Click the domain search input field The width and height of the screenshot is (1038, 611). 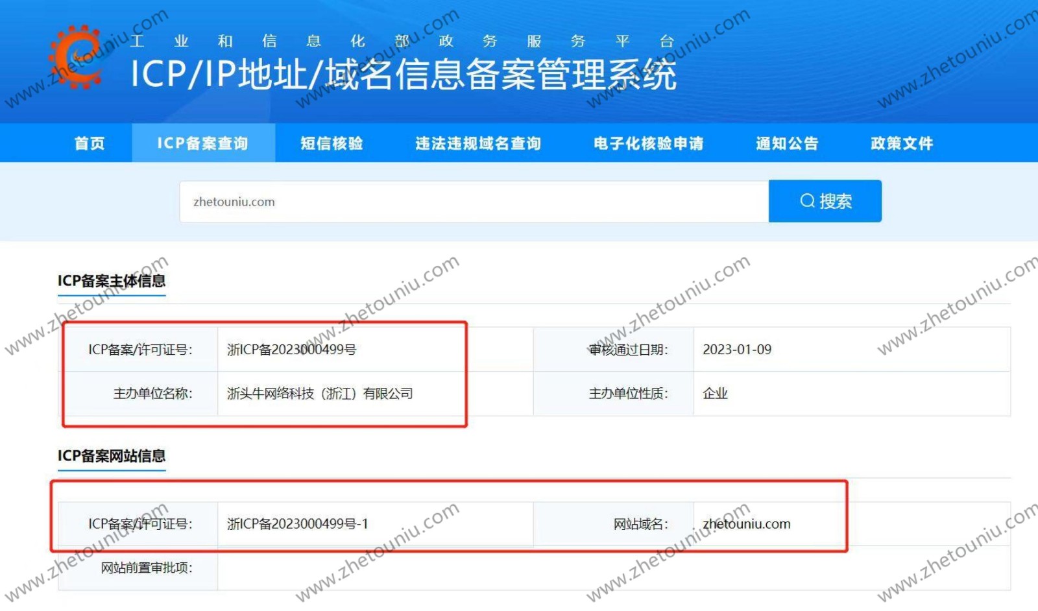[474, 202]
